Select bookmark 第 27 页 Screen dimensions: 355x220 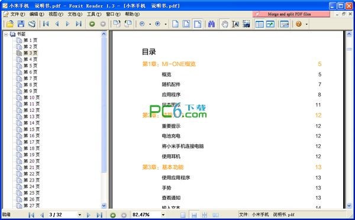31,206
